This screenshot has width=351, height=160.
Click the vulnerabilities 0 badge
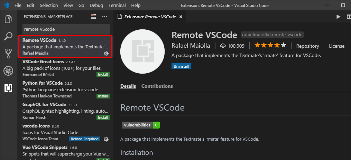(141, 125)
